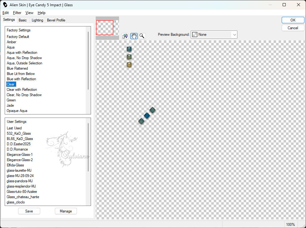Select Blue Lit from Below preset
Image resolution: width=306 pixels, height=228 pixels.
tap(21, 73)
